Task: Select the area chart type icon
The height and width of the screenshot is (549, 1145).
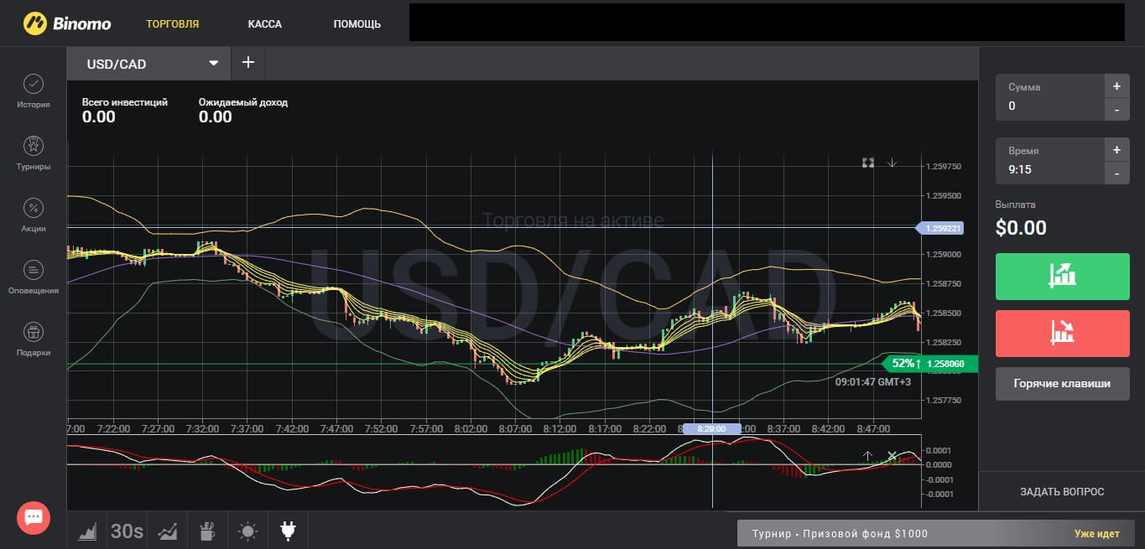Action: (x=87, y=531)
